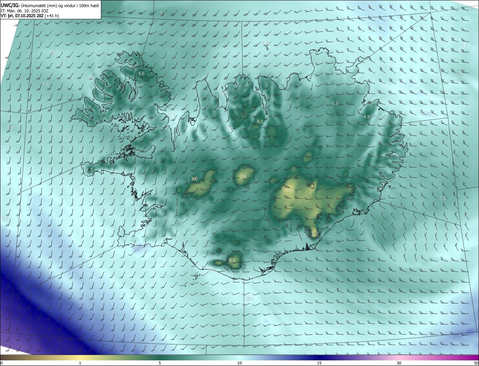Viewport: 479px width, 366px height.
Task: Click the 7.1 value at the top edge
Action: (162, 14)
